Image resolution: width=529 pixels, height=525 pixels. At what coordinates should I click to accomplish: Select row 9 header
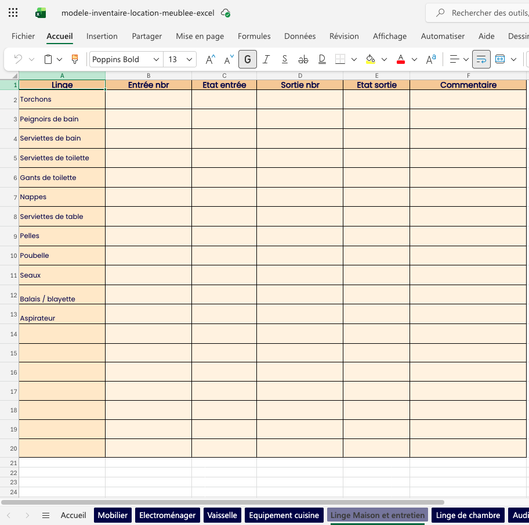point(9,236)
